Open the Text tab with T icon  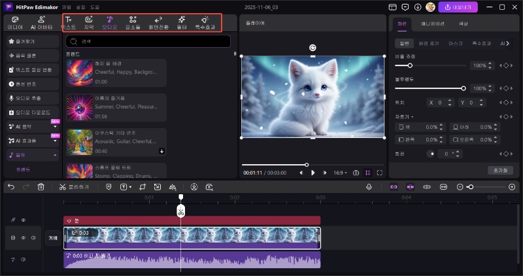coord(69,23)
